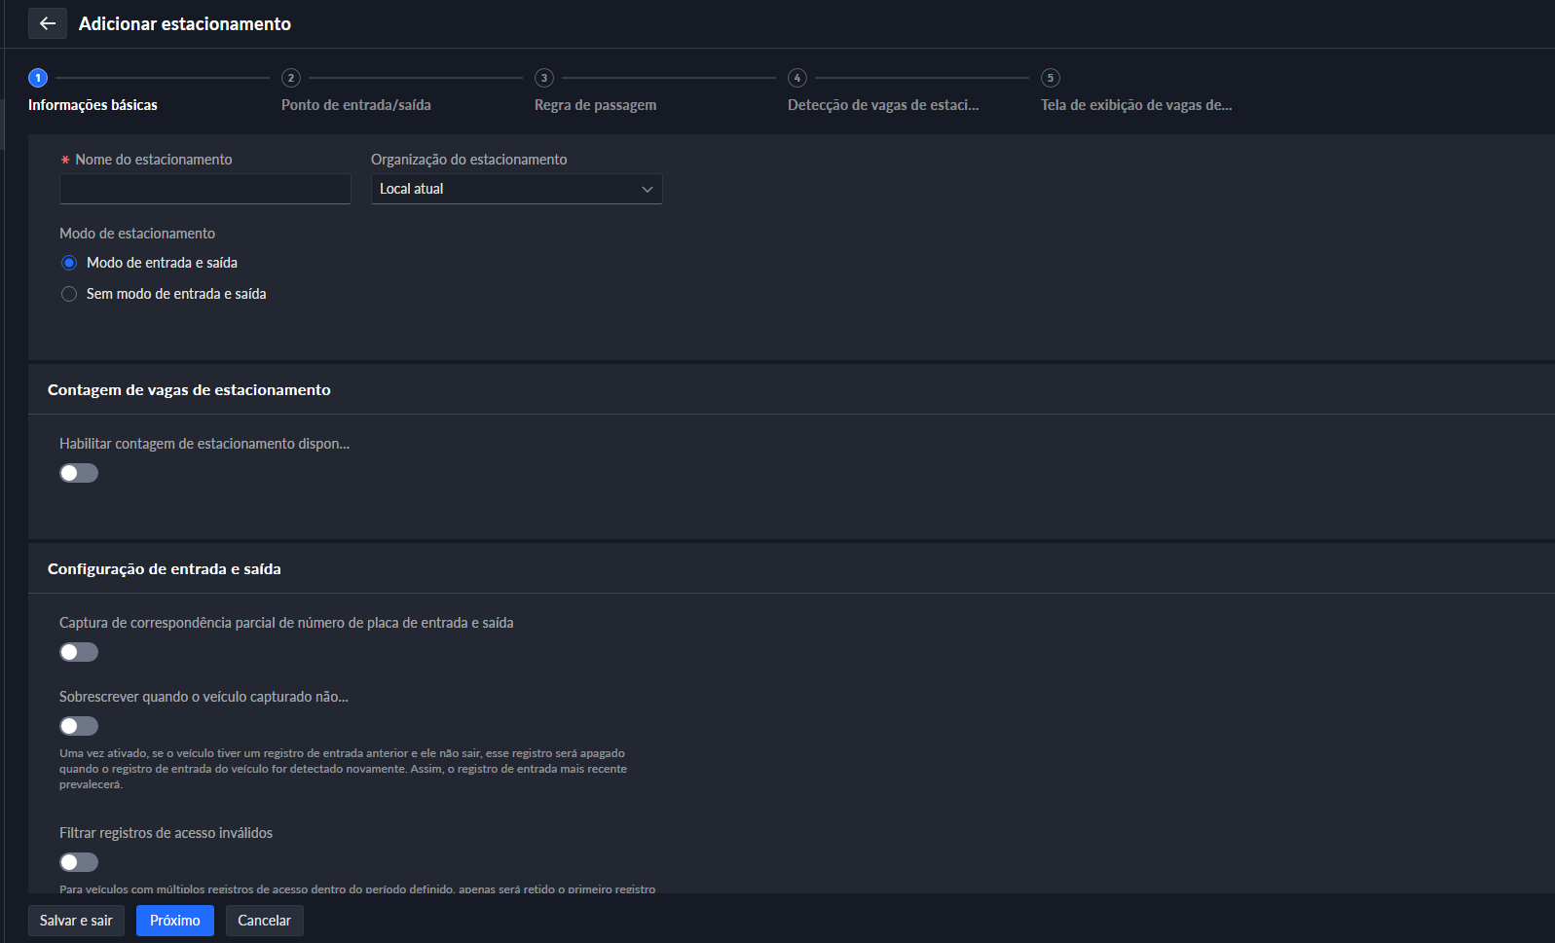Click step 4 circle icon
1555x943 pixels.
(x=796, y=78)
